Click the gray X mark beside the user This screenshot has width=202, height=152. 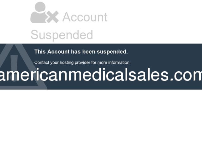coord(53,17)
